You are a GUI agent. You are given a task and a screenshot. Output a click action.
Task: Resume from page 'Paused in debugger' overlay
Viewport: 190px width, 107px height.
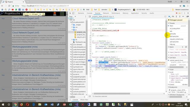click(x=40, y=14)
